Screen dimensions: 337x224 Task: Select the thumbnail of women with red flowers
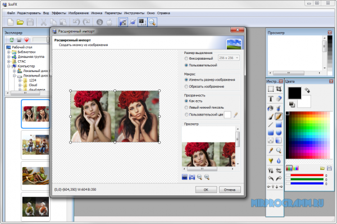(35, 114)
